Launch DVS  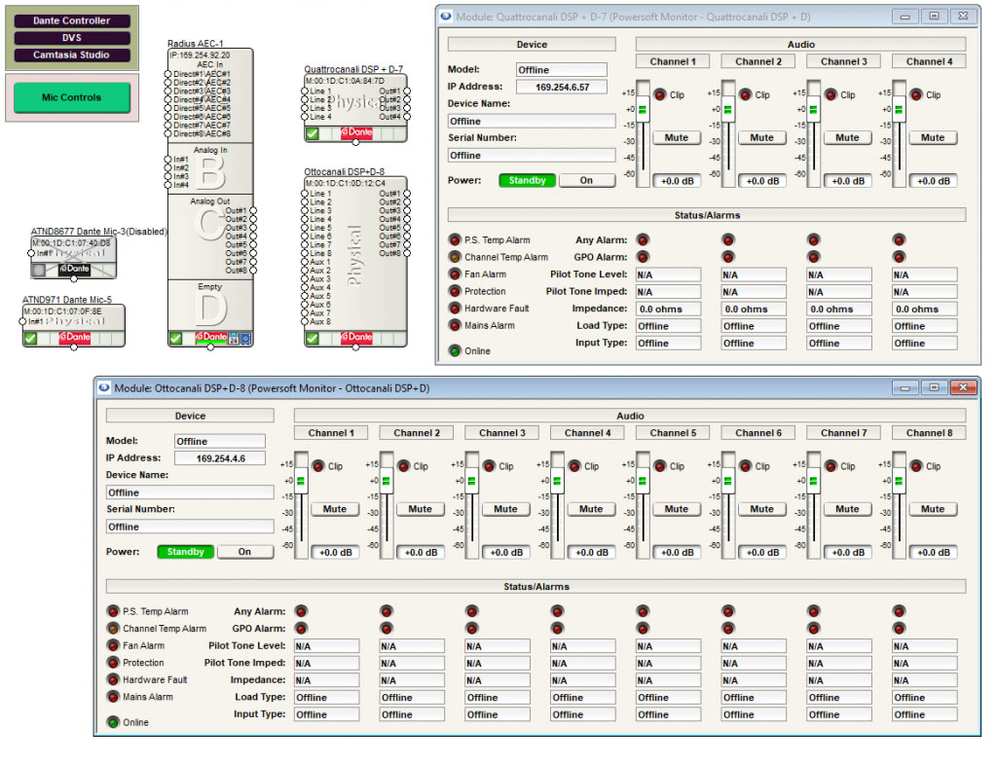pos(72,38)
